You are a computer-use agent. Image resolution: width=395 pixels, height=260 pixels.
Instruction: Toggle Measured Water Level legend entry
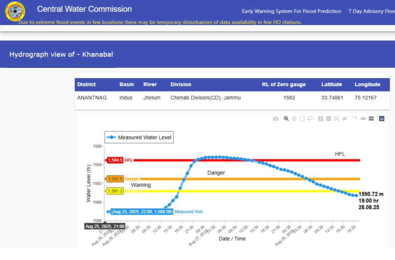coord(139,137)
